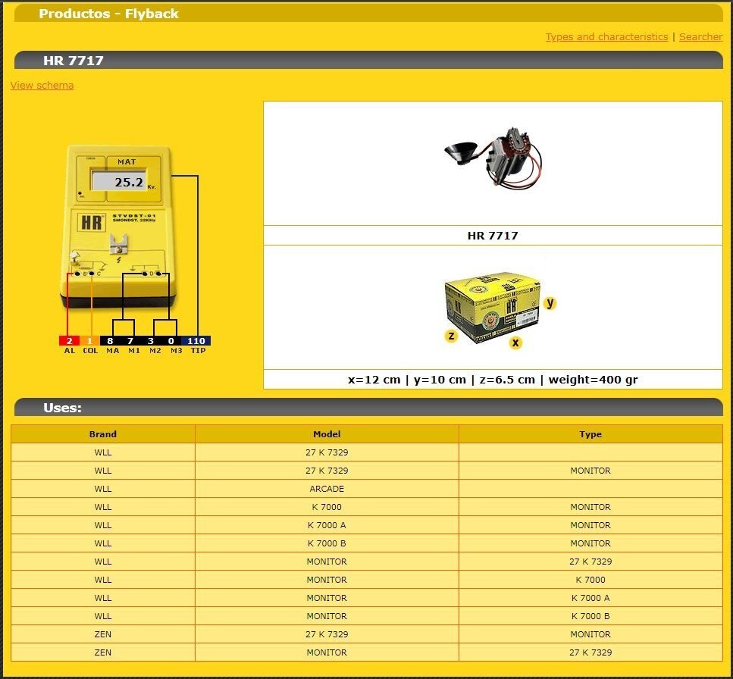
Task: Click the orange COL pin 1 label
Action: coord(90,342)
